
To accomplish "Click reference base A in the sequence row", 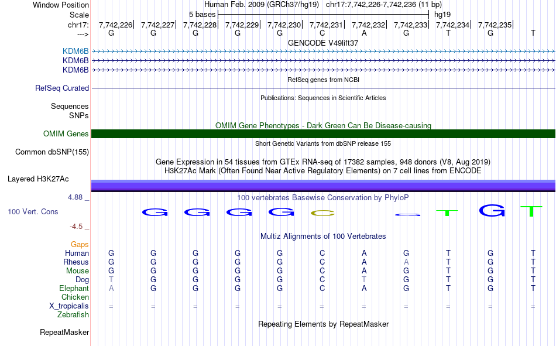I will point(364,33).
